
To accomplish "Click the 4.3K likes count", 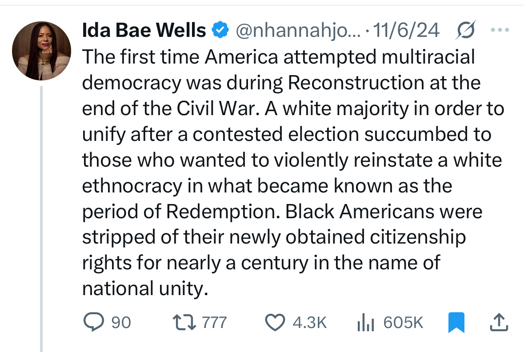I will click(x=310, y=322).
